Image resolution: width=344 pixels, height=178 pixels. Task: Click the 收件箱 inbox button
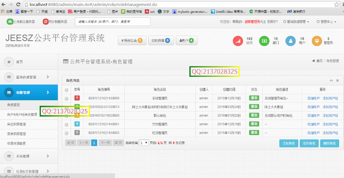[161, 41]
